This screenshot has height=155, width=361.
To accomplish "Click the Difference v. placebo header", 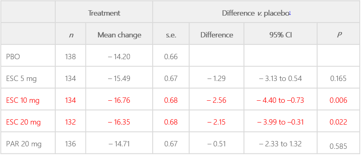I will [255, 13].
